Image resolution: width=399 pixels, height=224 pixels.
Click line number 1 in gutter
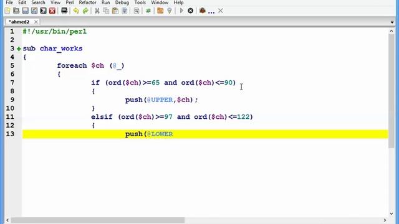click(12, 32)
